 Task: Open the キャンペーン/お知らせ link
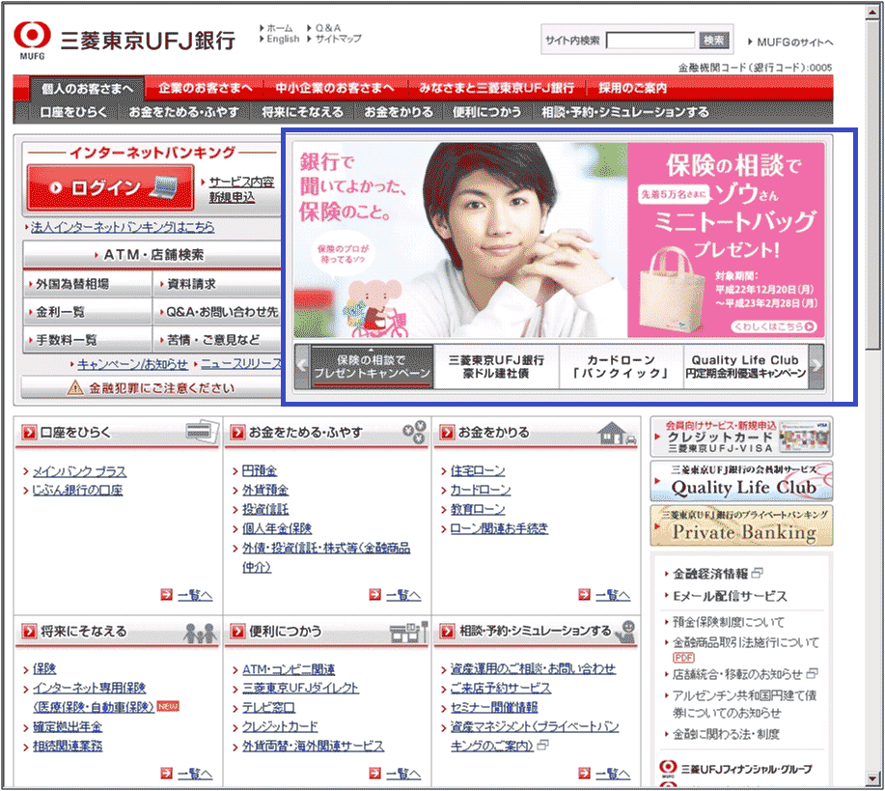(x=132, y=364)
